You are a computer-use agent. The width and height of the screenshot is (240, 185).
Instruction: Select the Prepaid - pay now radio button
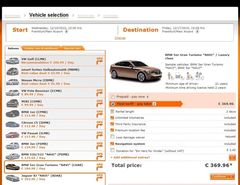113,97
